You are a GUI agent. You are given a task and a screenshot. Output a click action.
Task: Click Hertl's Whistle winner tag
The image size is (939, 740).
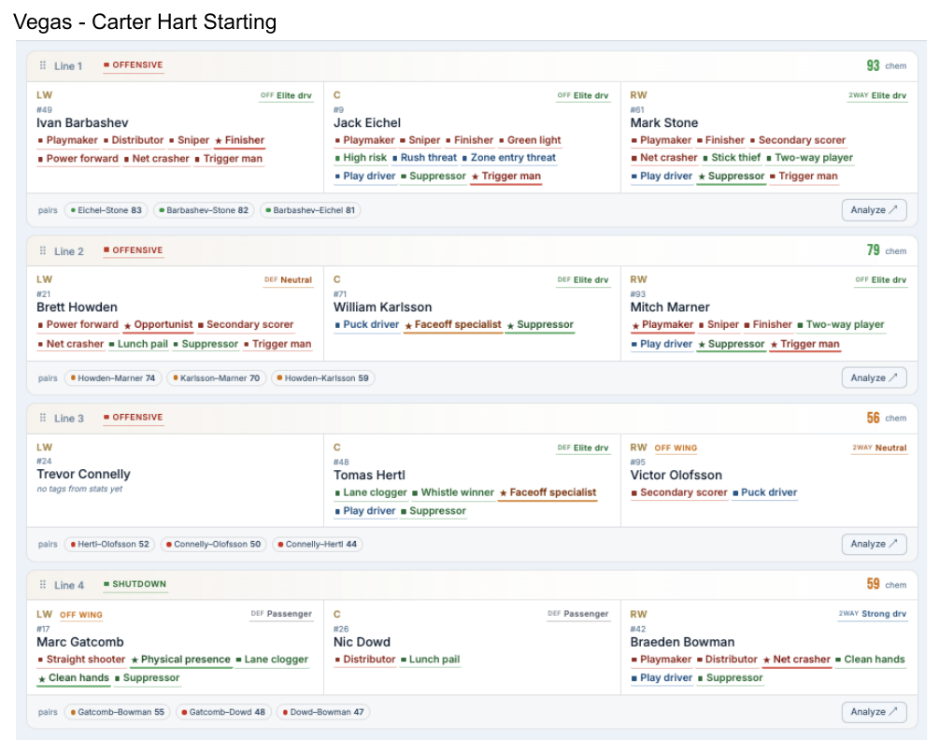point(453,492)
